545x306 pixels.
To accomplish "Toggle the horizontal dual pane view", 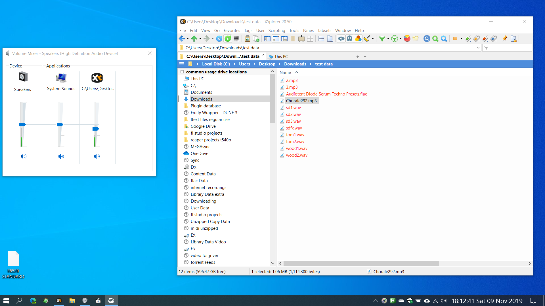I will [321, 39].
